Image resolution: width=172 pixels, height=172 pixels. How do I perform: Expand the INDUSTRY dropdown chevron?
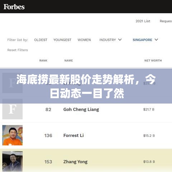(120, 39)
